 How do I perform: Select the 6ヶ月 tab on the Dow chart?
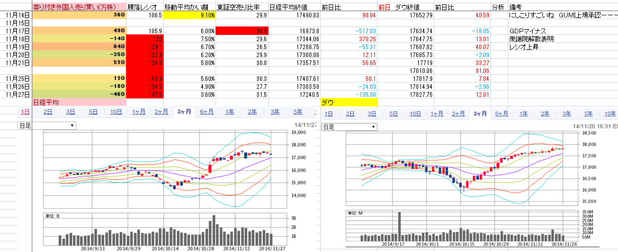[x=501, y=114]
